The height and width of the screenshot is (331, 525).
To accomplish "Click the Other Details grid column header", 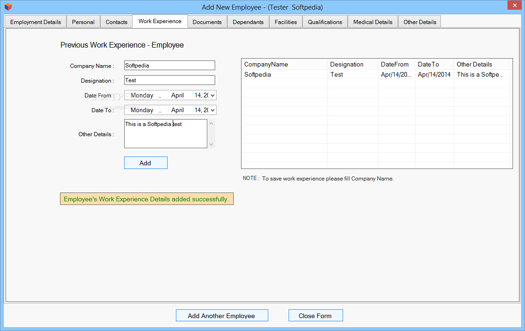I will pyautogui.click(x=482, y=64).
